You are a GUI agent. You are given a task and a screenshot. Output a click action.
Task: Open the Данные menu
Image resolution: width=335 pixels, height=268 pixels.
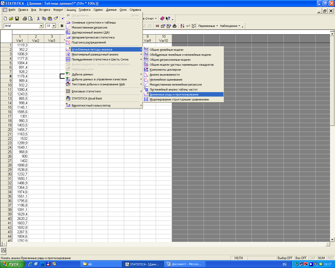point(111,10)
